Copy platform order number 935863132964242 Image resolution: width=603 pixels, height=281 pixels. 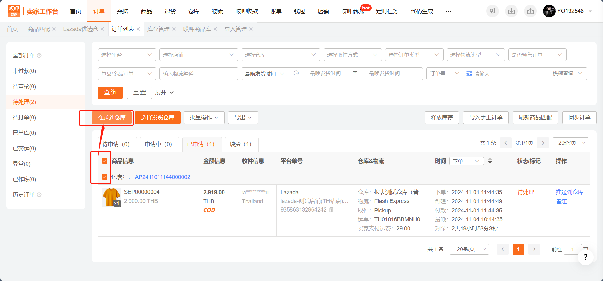(x=331, y=210)
